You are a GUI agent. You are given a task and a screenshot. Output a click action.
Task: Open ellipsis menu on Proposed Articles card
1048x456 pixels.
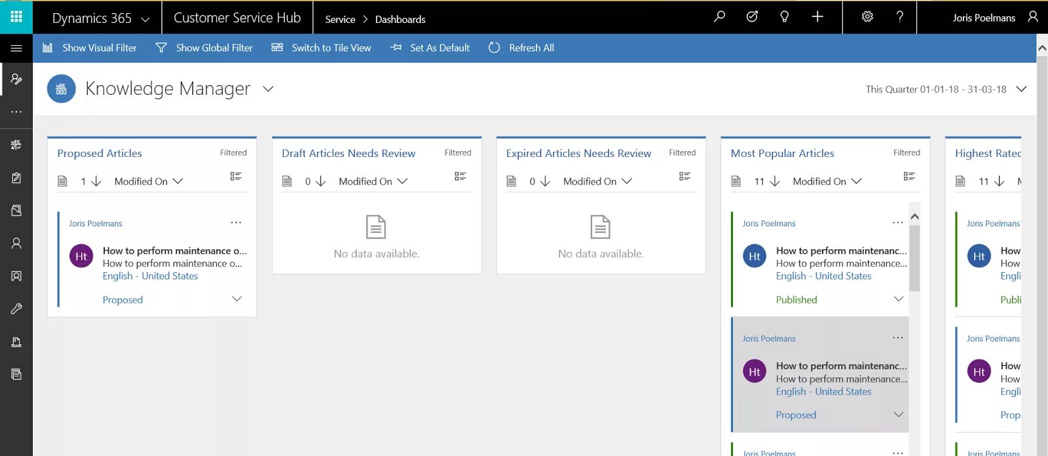click(x=236, y=222)
